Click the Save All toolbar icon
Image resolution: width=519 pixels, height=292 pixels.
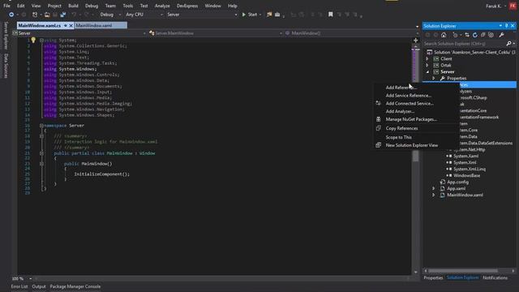pyautogui.click(x=63, y=15)
